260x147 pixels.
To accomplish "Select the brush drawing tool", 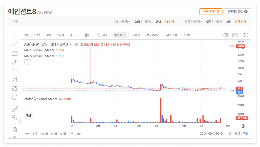I will tap(15, 62).
